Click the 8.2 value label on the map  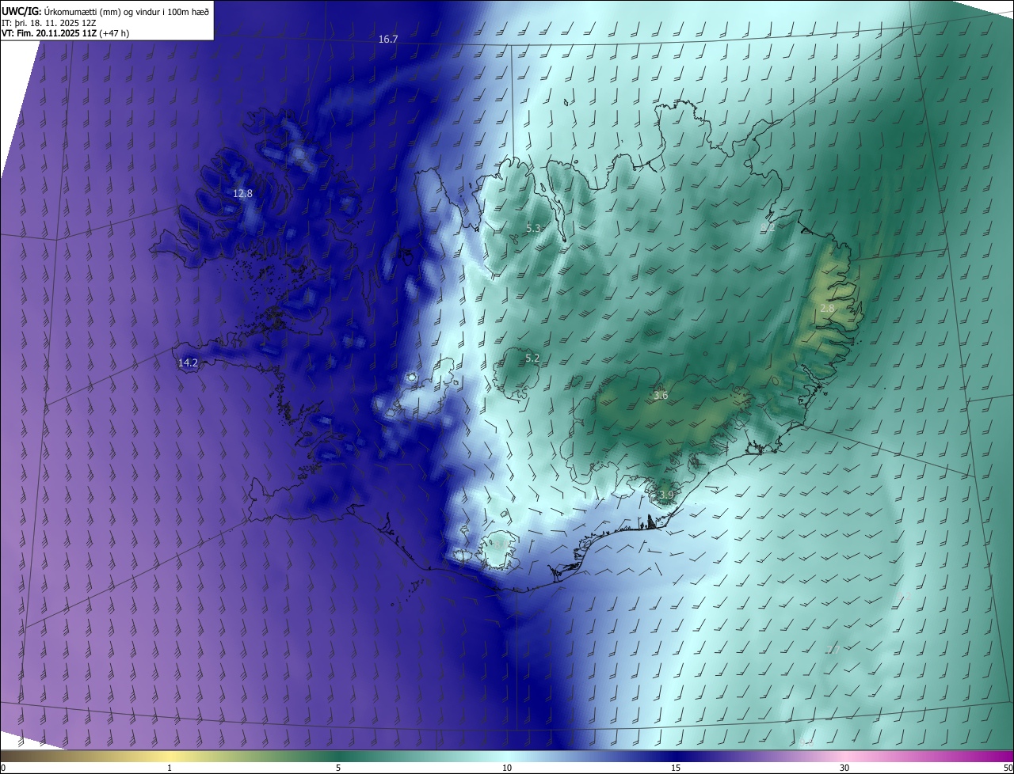[768, 227]
